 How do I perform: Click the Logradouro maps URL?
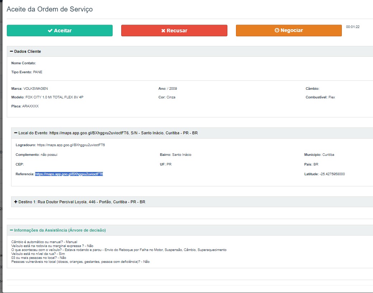(71, 145)
